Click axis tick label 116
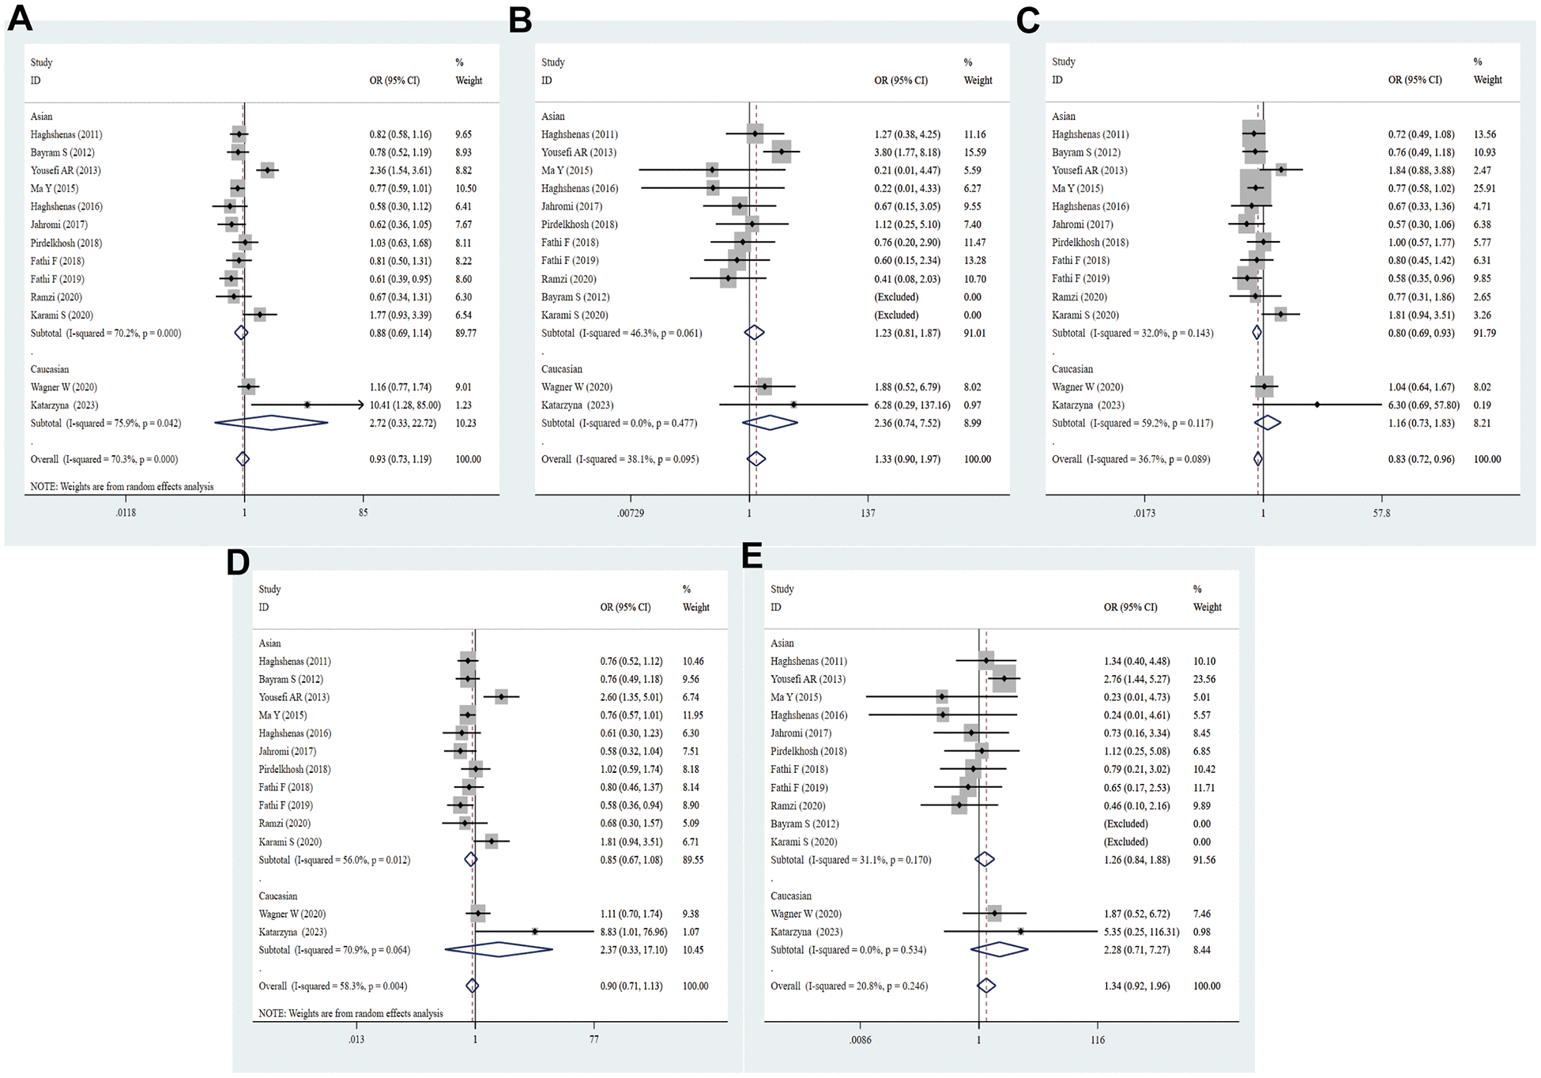The image size is (1541, 1078). pos(1098,1040)
